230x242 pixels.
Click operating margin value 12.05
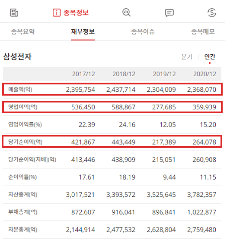coord(168,125)
